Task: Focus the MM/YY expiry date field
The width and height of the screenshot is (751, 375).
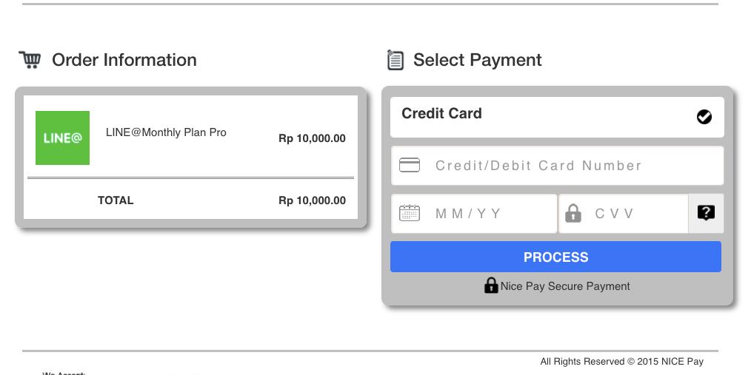Action: (489, 214)
